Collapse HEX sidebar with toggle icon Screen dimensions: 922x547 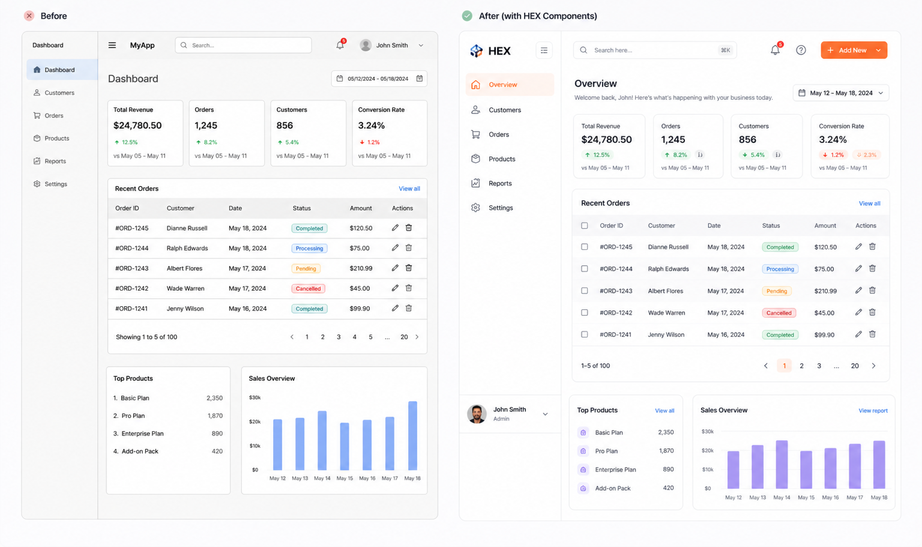[544, 50]
